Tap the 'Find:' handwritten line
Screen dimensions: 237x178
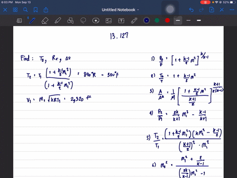click(45, 58)
